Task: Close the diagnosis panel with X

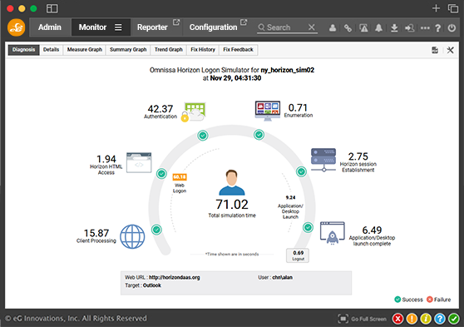Action: click(451, 50)
